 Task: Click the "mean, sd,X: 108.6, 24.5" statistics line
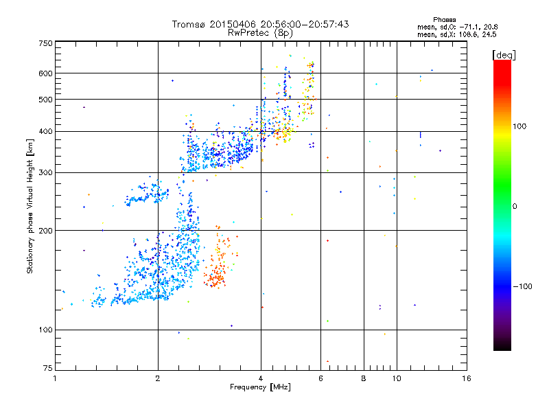pos(456,35)
